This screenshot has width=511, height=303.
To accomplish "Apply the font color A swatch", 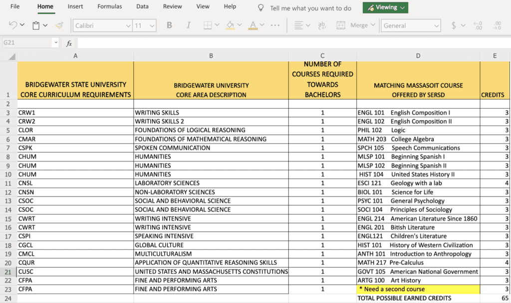I will click(x=253, y=25).
